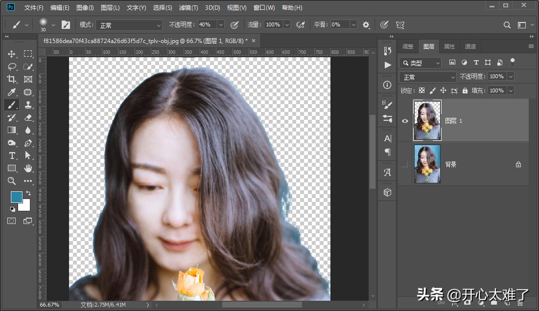Viewport: 539px width, 311px height.
Task: Select the Horizontal Type tool
Action: point(12,155)
